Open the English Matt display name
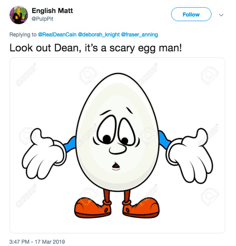 click(52, 11)
